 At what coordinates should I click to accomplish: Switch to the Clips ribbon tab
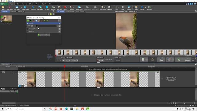coord(18,4)
